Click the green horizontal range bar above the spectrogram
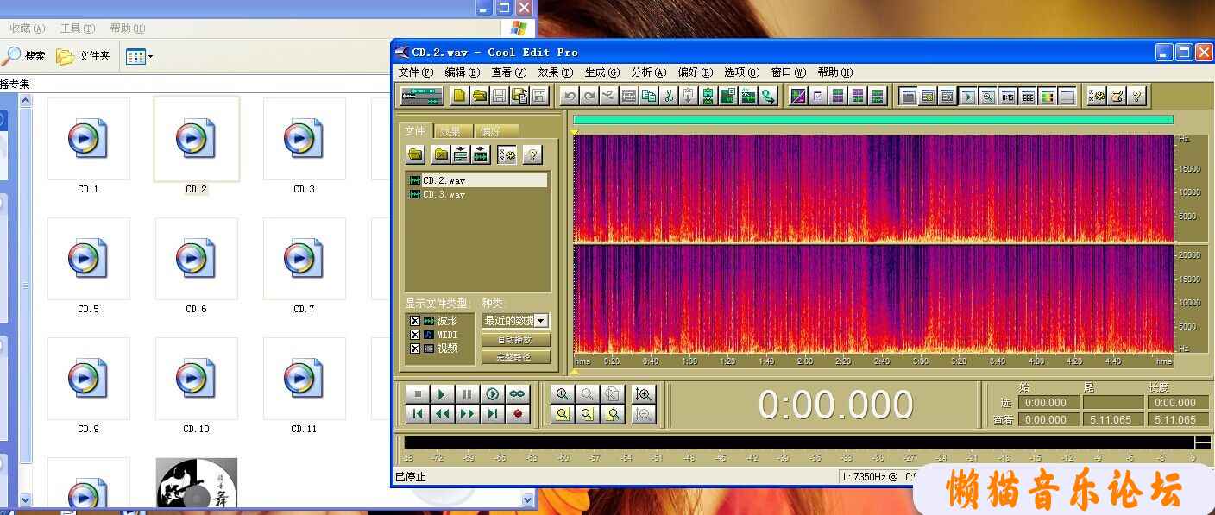Viewport: 1215px width, 515px height. 872,120
